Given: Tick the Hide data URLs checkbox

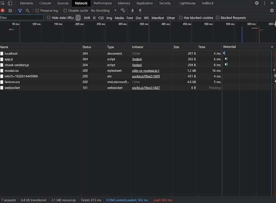Looking at the screenshot, I should (48, 18).
